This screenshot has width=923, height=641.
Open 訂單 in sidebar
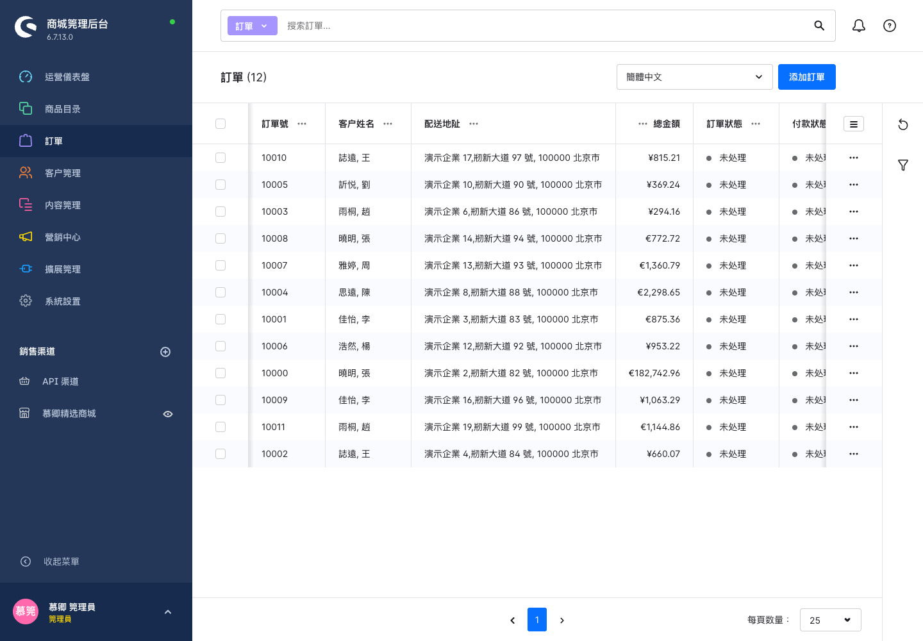(x=96, y=141)
